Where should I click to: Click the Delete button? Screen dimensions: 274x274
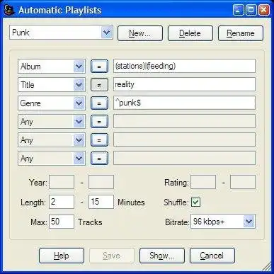tap(190, 33)
